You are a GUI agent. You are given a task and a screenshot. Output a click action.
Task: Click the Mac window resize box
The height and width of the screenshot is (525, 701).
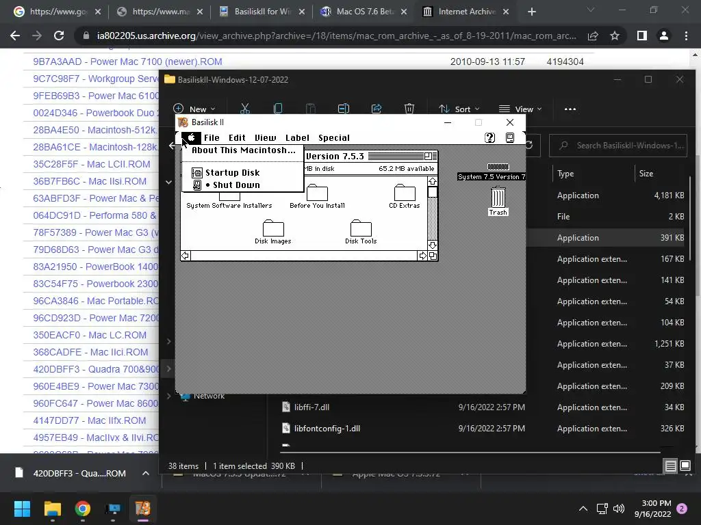(433, 256)
